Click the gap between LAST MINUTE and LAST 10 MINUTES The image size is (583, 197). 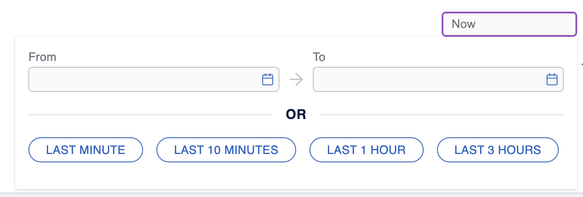[x=150, y=150]
